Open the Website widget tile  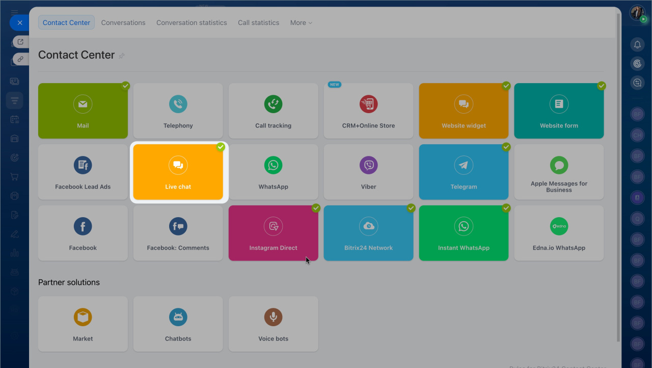[464, 111]
